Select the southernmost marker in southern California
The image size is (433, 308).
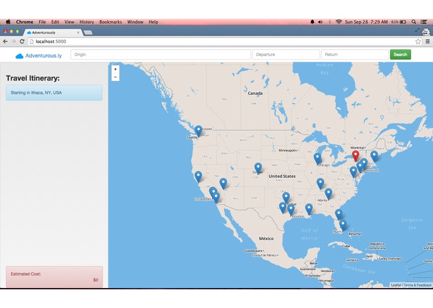pos(216,198)
